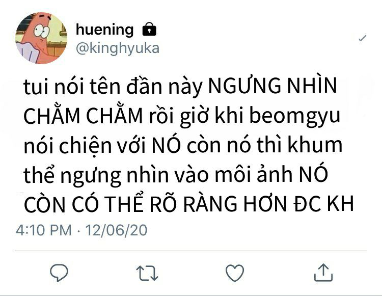Click the CHẰM CHẰM text line
This screenshot has width=382, height=296.
[x=182, y=116]
